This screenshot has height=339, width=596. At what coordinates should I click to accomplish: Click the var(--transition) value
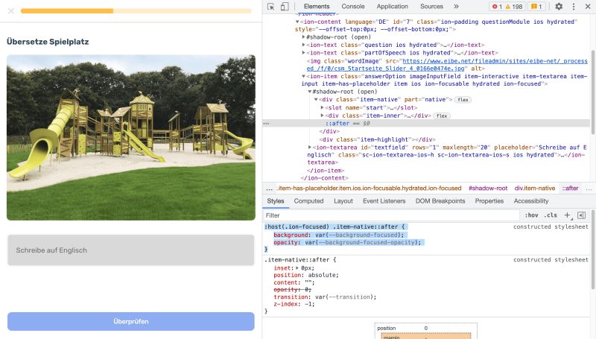tap(343, 297)
